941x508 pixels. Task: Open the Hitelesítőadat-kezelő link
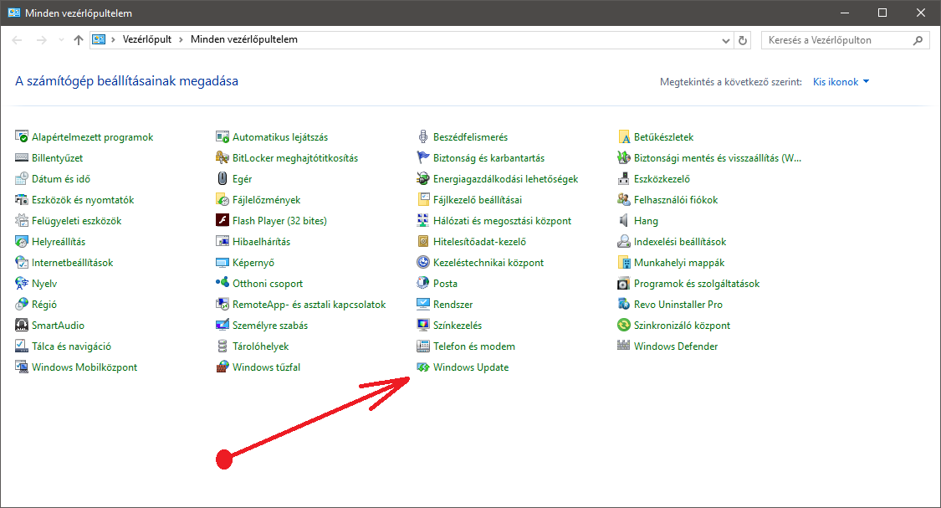point(479,241)
